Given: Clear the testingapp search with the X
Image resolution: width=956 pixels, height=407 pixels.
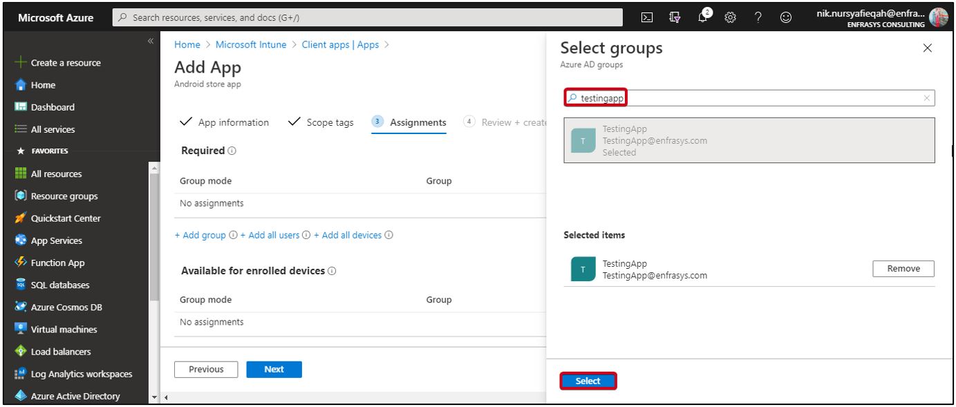Looking at the screenshot, I should click(926, 97).
